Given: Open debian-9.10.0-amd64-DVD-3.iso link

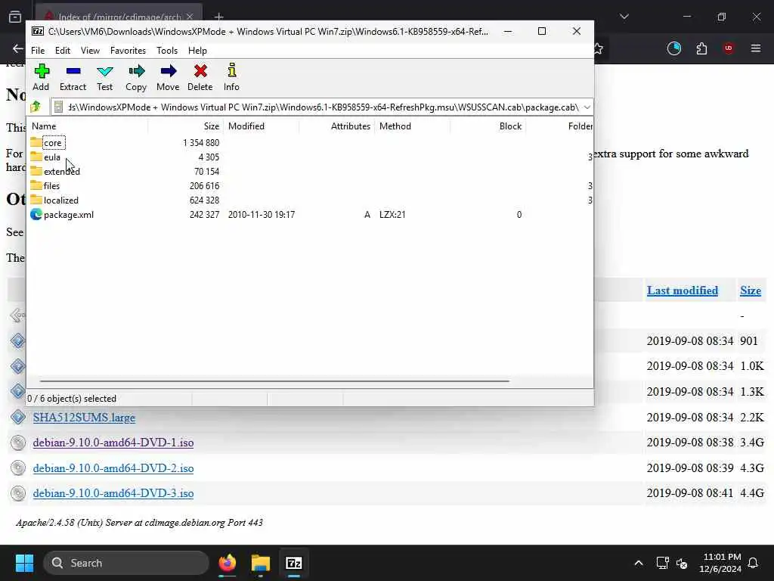Looking at the screenshot, I should pyautogui.click(x=113, y=493).
